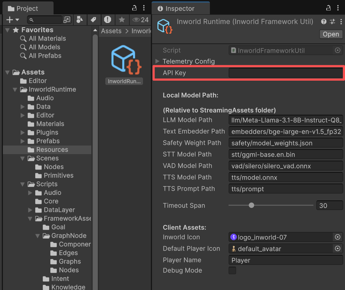
Task: Click the Open button in Inspector
Action: click(x=331, y=34)
